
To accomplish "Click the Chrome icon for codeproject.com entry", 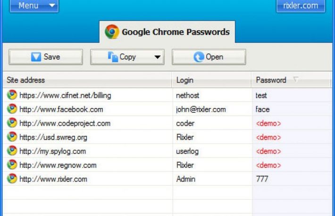I will [x=12, y=123].
